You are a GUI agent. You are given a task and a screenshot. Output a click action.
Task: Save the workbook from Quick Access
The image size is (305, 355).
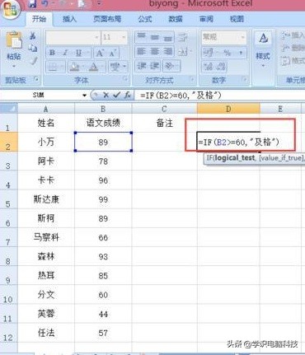pyautogui.click(x=33, y=3)
